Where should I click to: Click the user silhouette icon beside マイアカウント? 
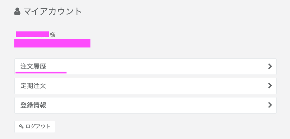tap(17, 11)
